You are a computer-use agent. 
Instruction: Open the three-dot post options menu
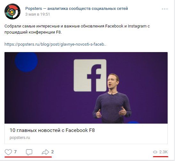165,9
